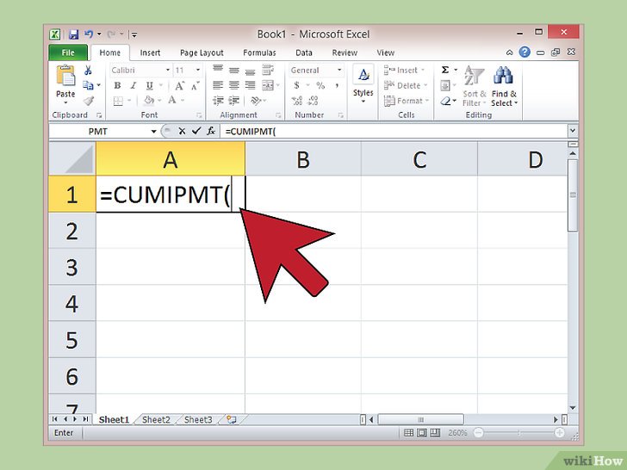Open the File tab

tap(68, 53)
